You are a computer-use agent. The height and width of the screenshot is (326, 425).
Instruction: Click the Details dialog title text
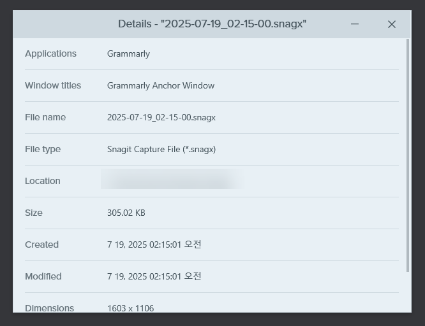(x=212, y=24)
